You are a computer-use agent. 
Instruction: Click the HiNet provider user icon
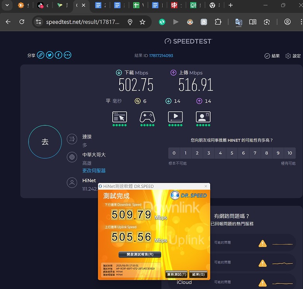[x=72, y=182]
